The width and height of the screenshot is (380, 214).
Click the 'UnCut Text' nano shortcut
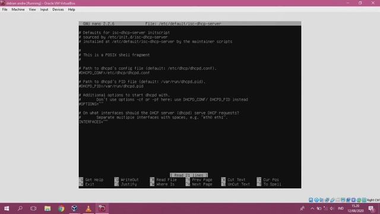click(x=236, y=184)
